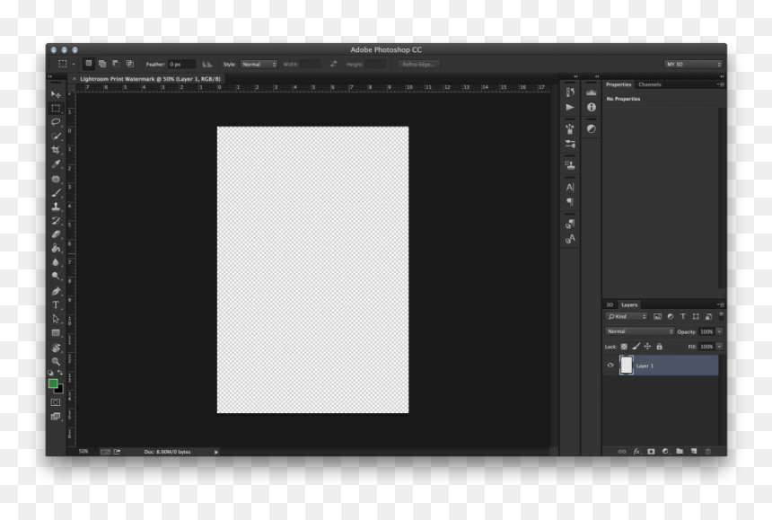
Task: Enable Intersect with Selection mode
Action: click(x=130, y=64)
